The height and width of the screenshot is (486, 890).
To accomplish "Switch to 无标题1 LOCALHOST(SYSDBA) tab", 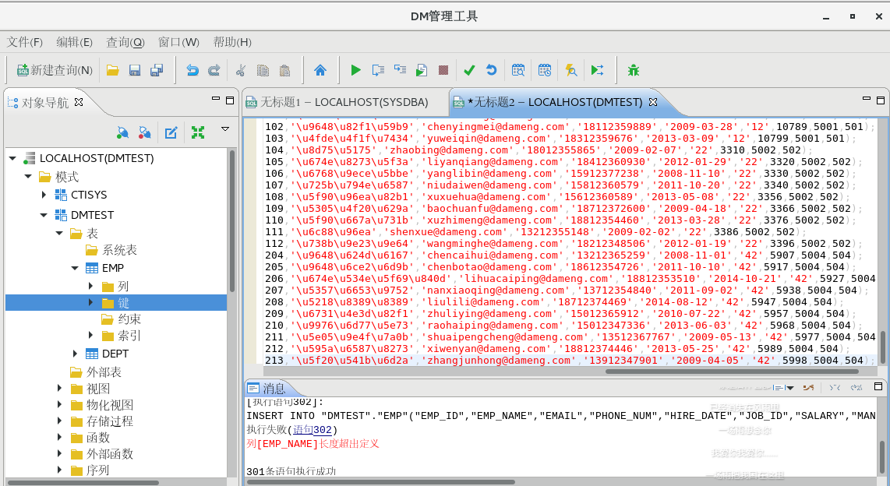I will (344, 102).
